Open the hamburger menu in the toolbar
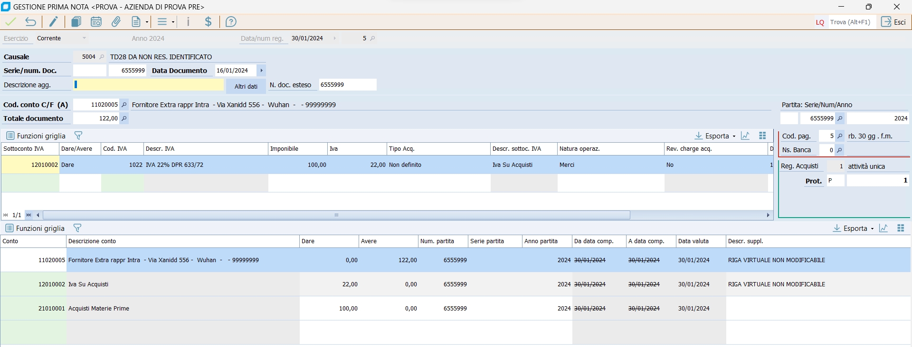This screenshot has width=912, height=347. point(162,22)
